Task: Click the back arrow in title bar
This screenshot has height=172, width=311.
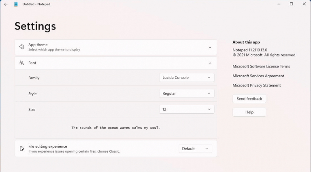Action: pos(6,4)
